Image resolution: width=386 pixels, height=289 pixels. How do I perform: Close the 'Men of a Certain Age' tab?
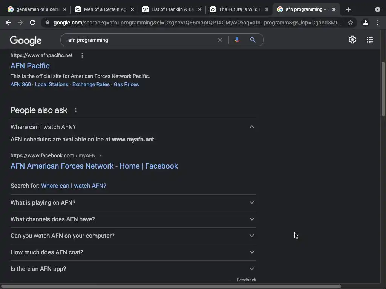pos(132,9)
